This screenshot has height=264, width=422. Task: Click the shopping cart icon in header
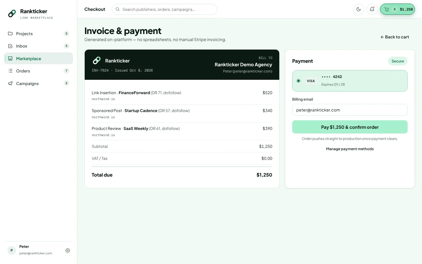[387, 9]
